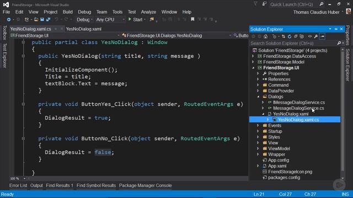The width and height of the screenshot is (353, 198).
Task: Open the Build menu
Action: pyautogui.click(x=67, y=12)
